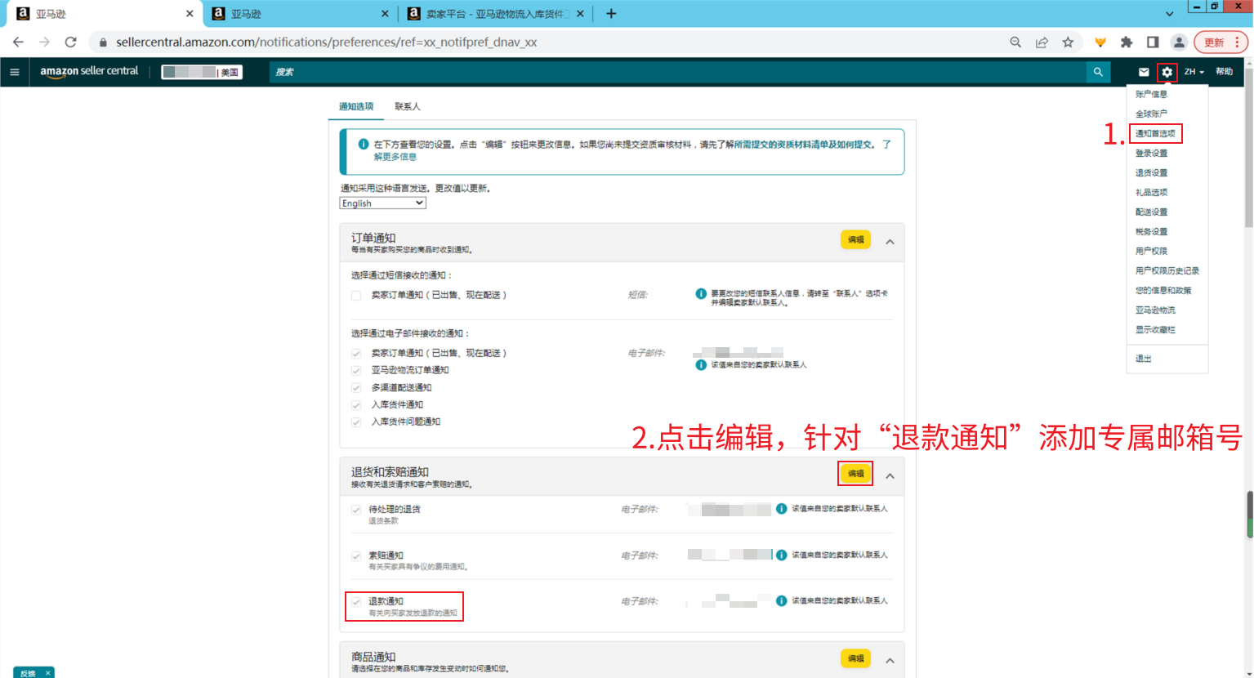Toggle 退款通知 checkbox

[356, 602]
